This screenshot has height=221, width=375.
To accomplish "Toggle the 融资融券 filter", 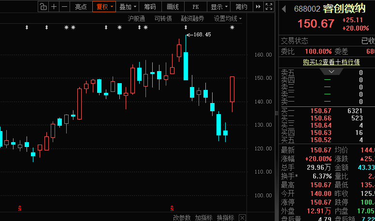I will click(x=192, y=19).
